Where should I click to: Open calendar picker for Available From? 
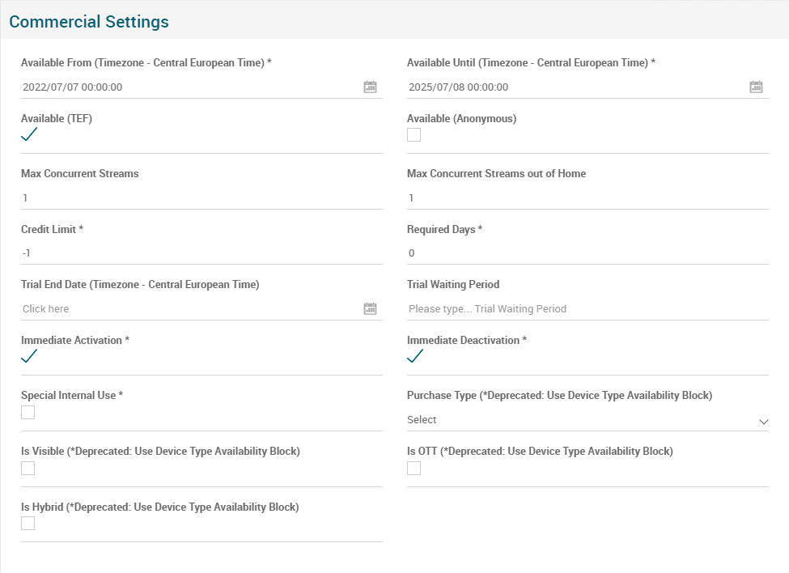[x=370, y=87]
